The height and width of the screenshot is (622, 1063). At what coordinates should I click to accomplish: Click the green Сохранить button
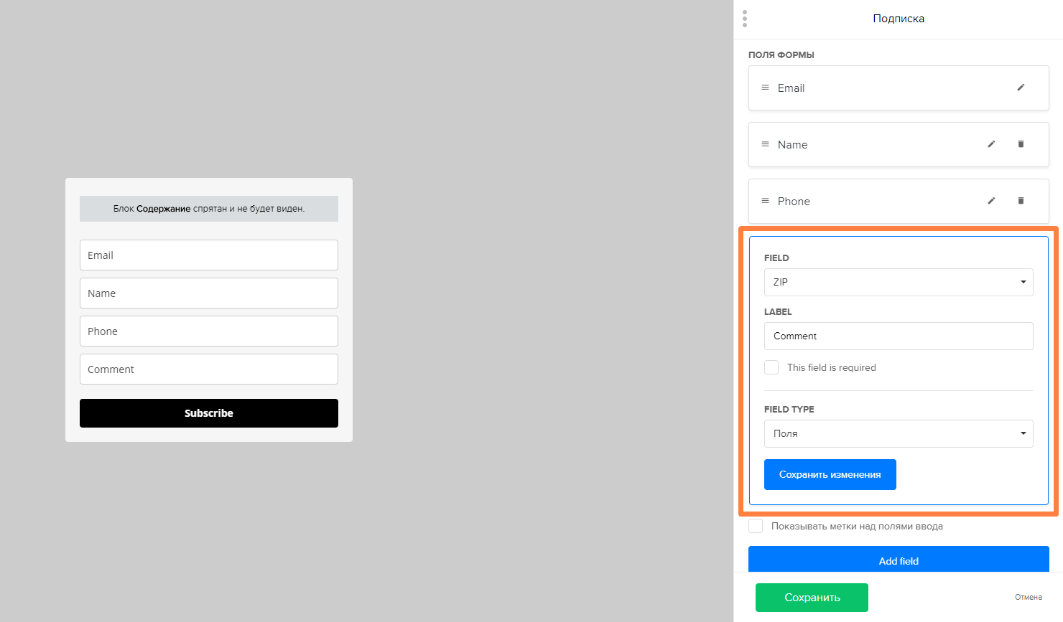[812, 598]
